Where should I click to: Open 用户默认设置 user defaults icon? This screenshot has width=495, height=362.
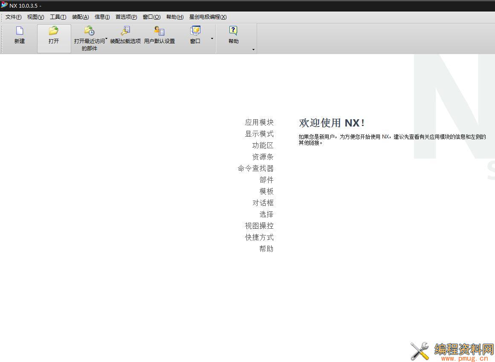tap(159, 31)
